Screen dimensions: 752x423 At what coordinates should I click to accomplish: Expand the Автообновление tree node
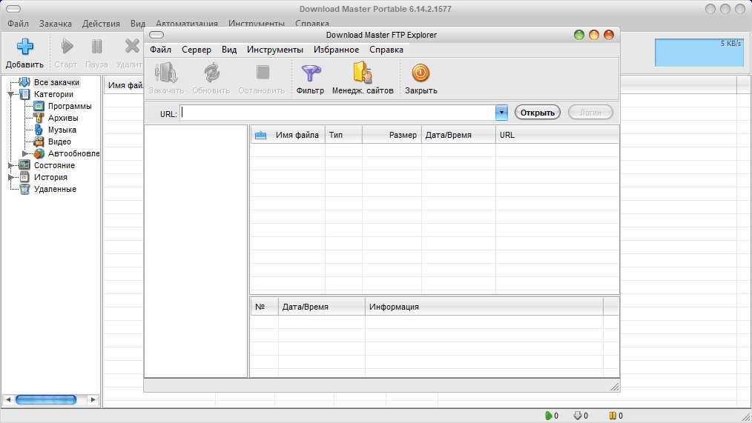pyautogui.click(x=25, y=154)
